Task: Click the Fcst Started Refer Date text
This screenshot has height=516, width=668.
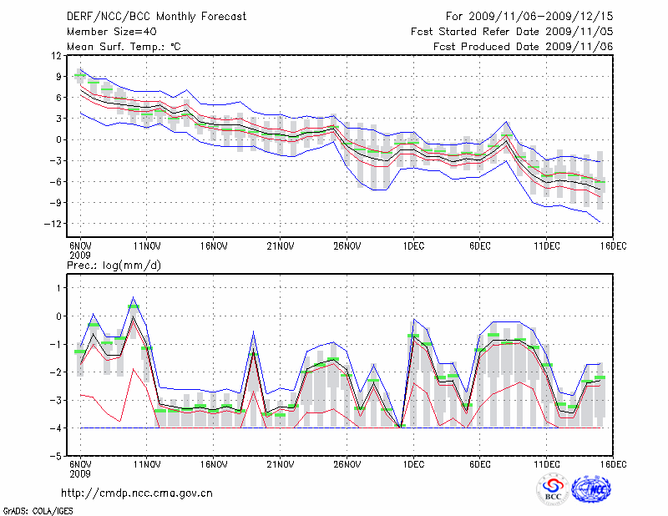Action: 512,32
